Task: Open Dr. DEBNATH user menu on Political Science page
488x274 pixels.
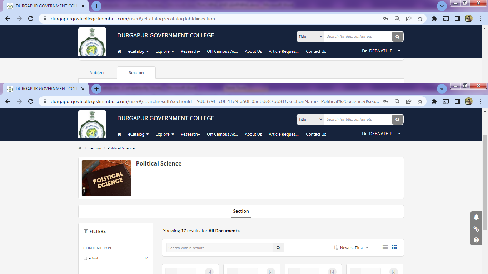Action: (x=381, y=134)
